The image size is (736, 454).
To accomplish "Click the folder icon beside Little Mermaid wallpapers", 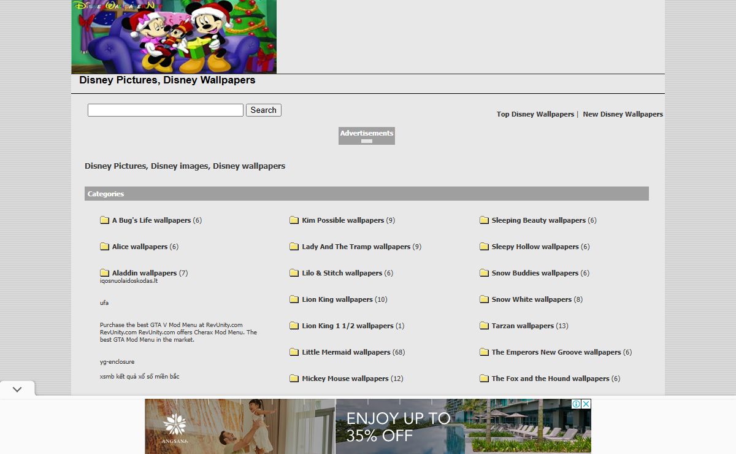I will (294, 352).
